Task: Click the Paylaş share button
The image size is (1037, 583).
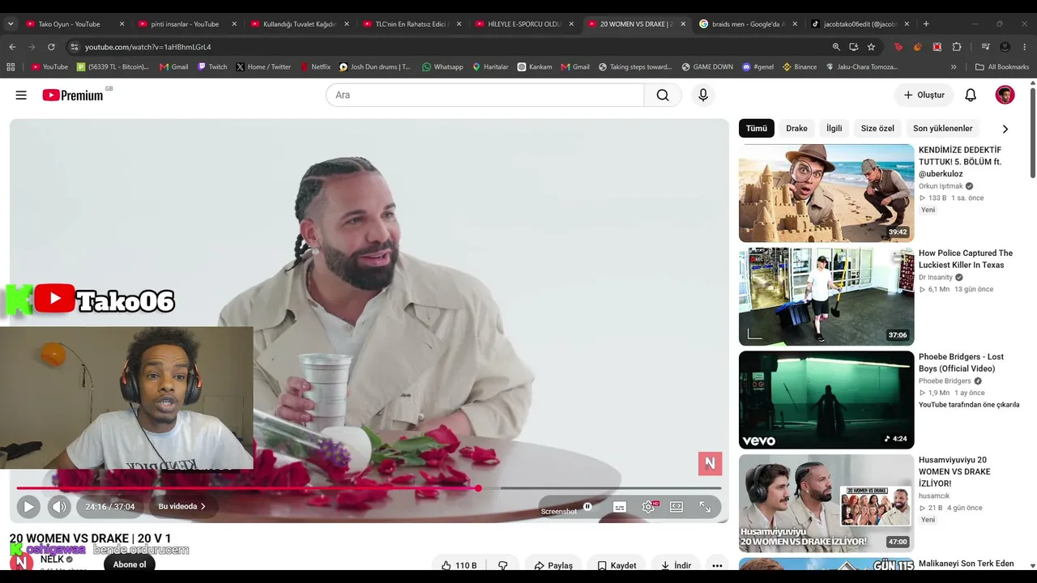Action: click(x=553, y=565)
